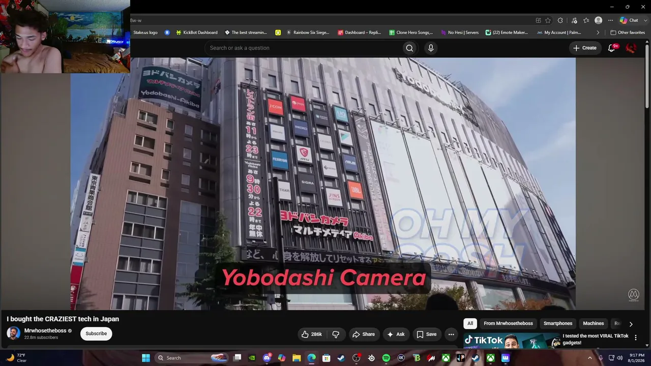Click the taskbar Search box
This screenshot has width=651, height=366.
click(x=191, y=358)
